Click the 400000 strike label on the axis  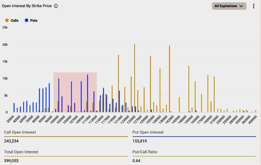pyautogui.click(x=253, y=119)
